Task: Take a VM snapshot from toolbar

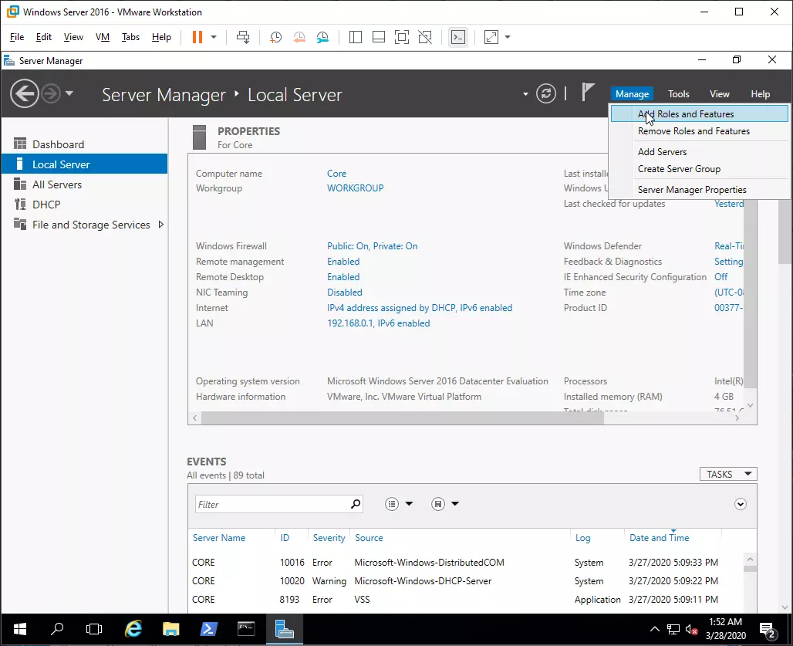Action: [275, 37]
